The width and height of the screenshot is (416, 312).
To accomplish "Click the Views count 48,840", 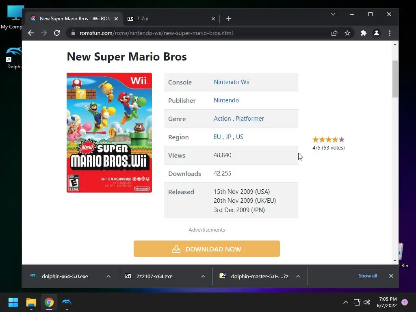I will pyautogui.click(x=222, y=155).
